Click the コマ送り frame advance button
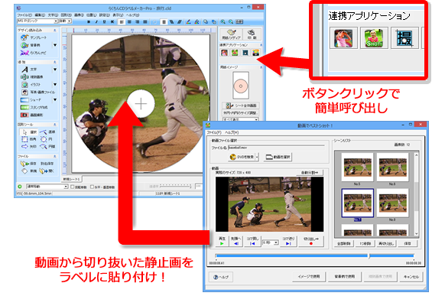 click(x=288, y=241)
